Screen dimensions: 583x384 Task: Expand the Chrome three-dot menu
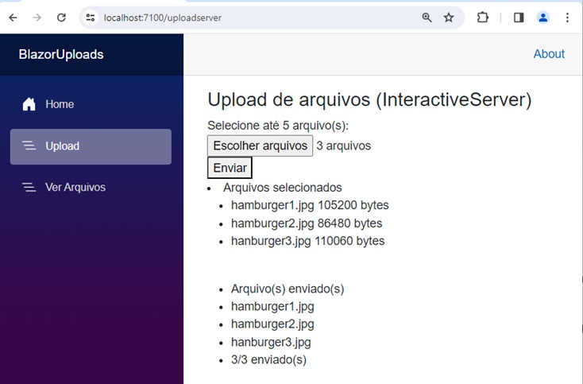click(567, 17)
